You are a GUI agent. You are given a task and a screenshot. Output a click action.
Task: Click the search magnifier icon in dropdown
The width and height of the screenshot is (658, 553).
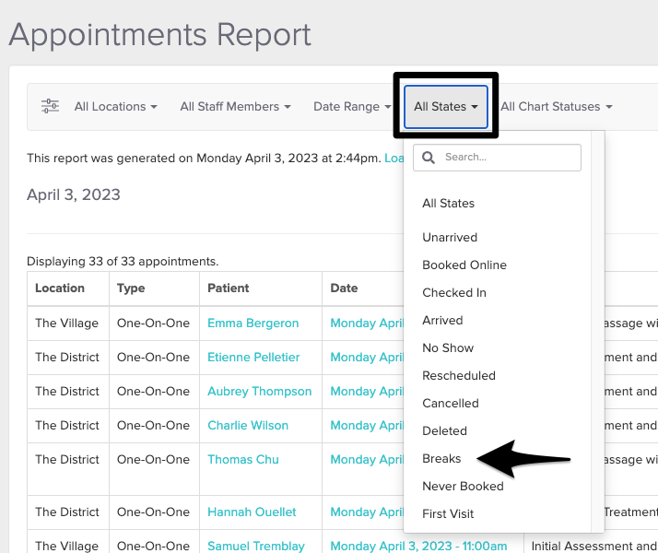[x=429, y=158]
